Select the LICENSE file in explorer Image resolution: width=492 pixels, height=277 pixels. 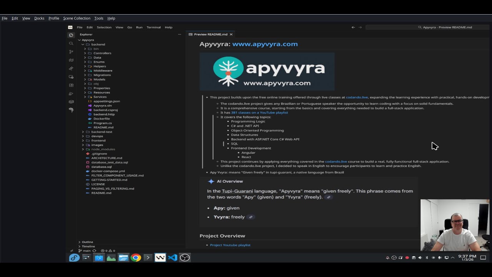[98, 184]
